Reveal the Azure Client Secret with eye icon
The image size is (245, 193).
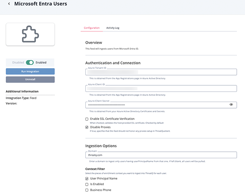tap(231, 104)
